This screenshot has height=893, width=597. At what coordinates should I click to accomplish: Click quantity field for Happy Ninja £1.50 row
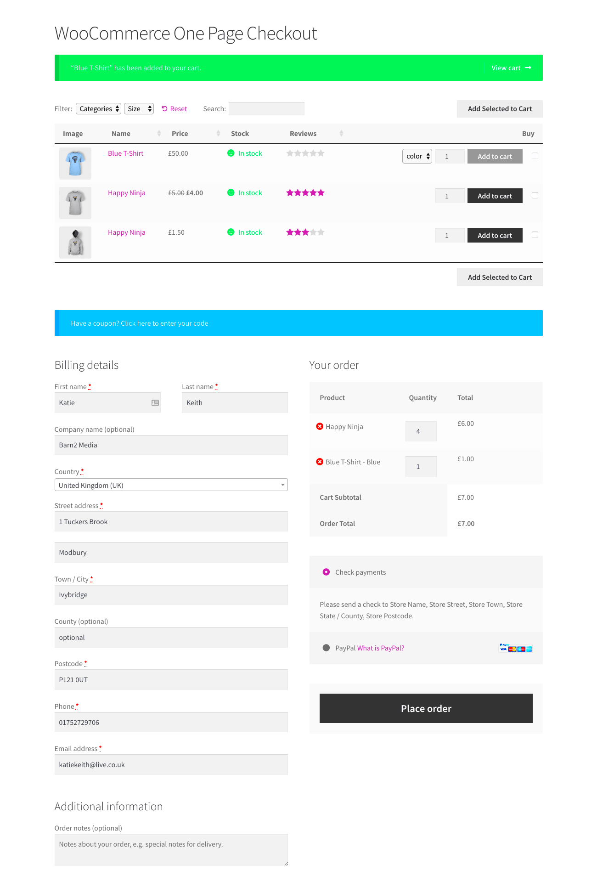tap(450, 236)
